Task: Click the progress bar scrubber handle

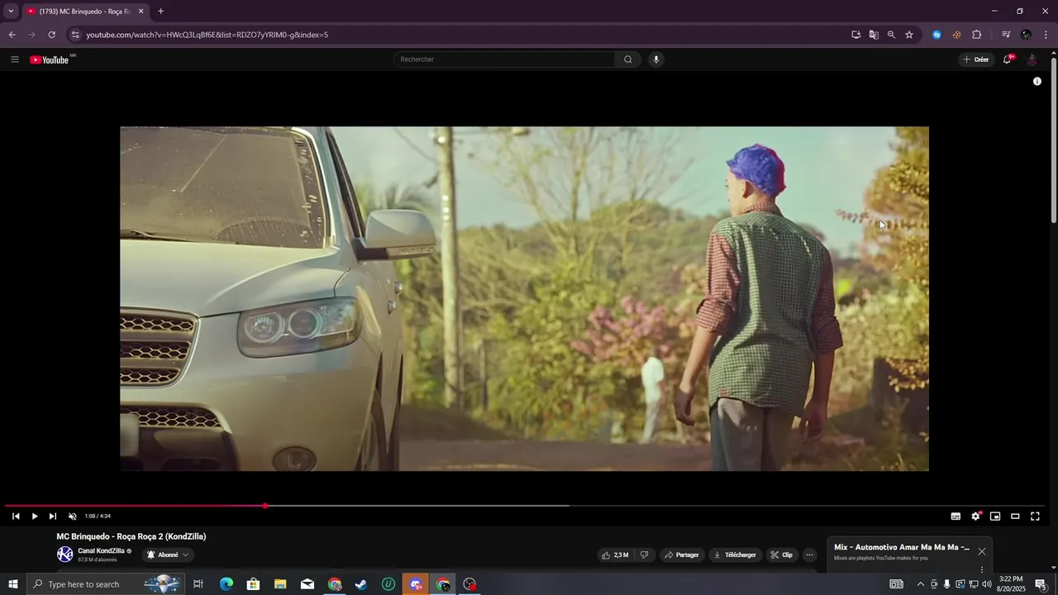Action: point(265,506)
